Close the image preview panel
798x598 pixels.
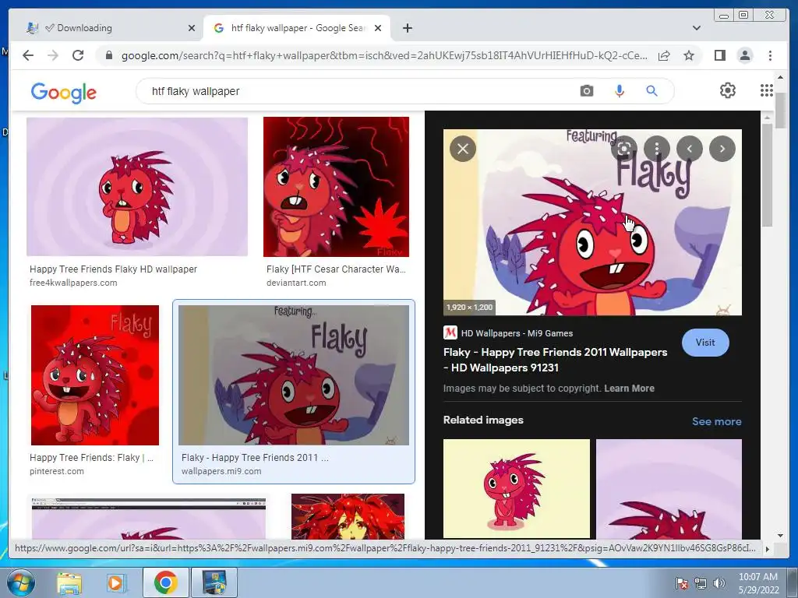pyautogui.click(x=463, y=149)
